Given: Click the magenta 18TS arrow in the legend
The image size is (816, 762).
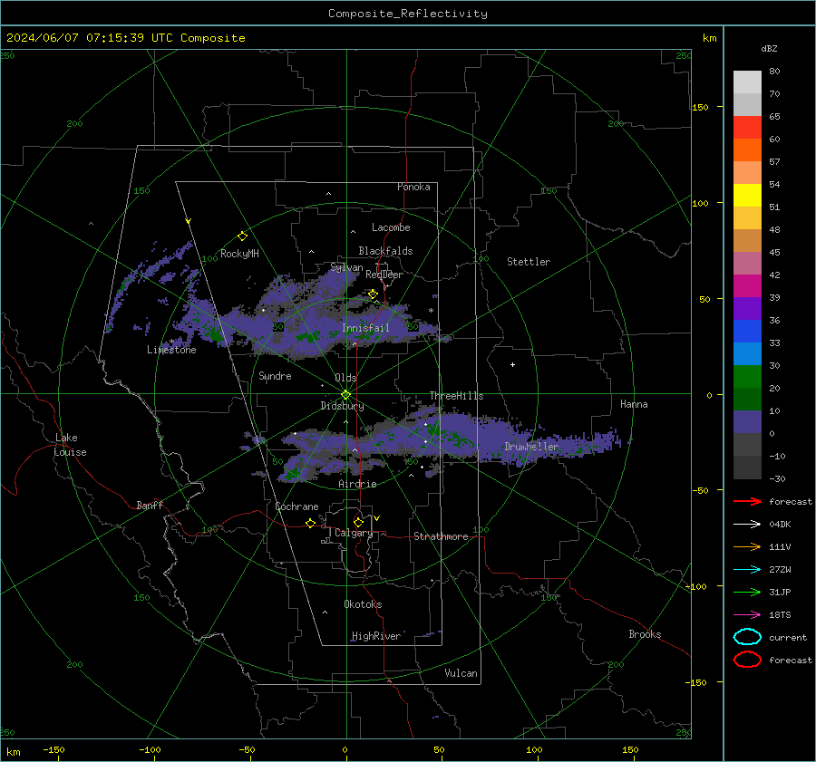Looking at the screenshot, I should coord(747,615).
